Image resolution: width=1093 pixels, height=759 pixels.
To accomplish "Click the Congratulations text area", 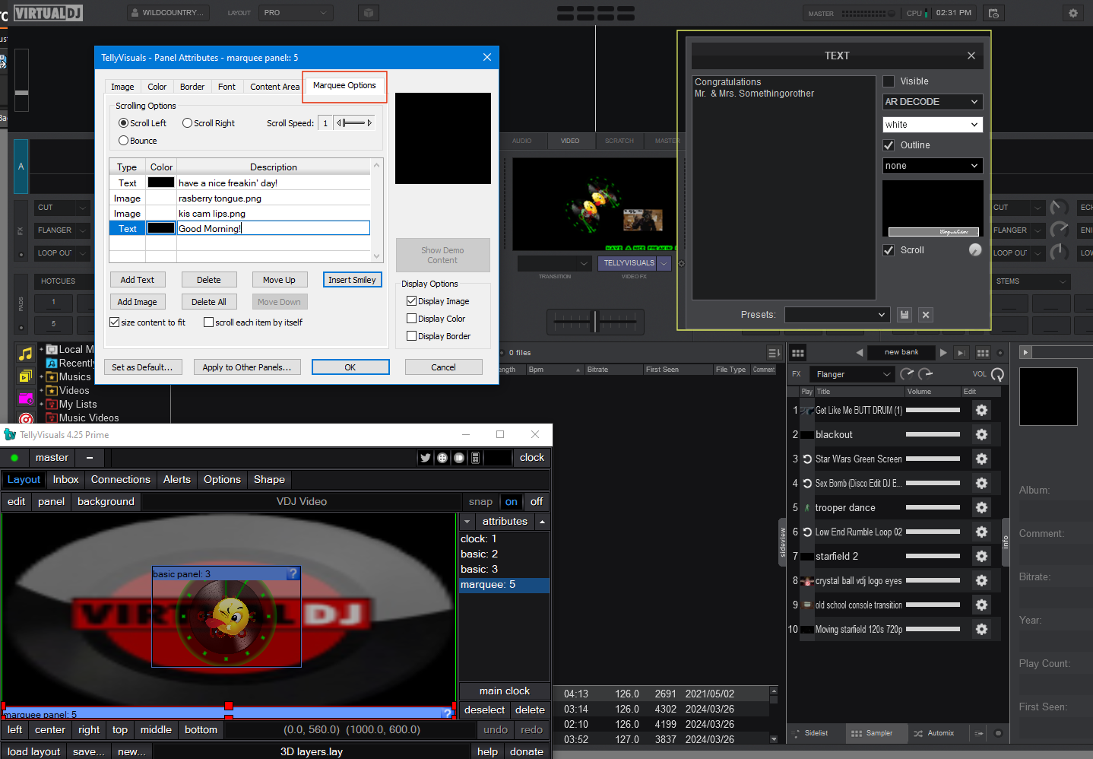I will pyautogui.click(x=784, y=188).
